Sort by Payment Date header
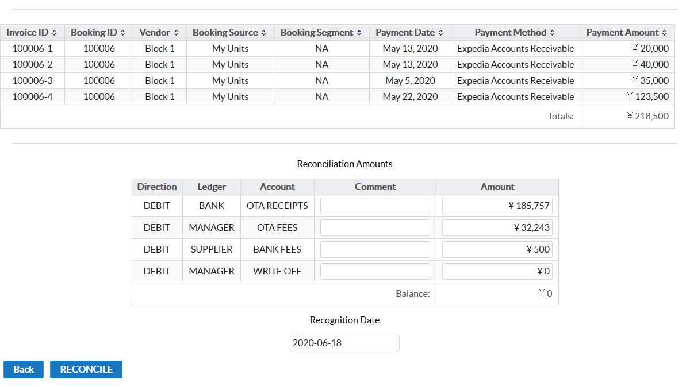 409,33
